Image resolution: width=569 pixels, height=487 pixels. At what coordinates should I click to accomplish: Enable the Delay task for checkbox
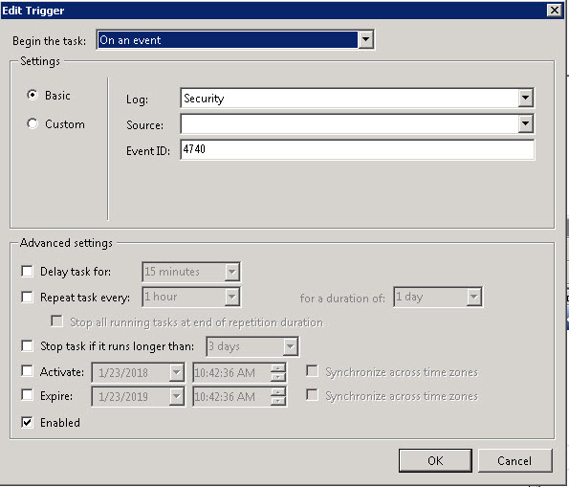click(x=27, y=272)
